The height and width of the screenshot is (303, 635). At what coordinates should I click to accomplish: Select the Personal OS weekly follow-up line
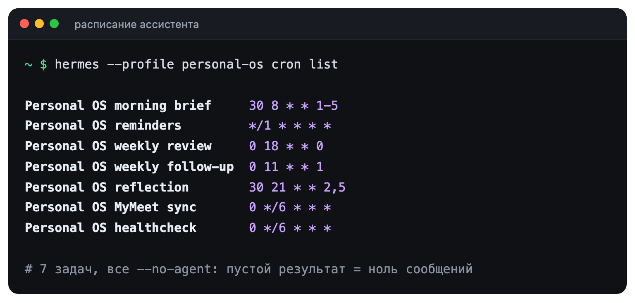click(174, 167)
